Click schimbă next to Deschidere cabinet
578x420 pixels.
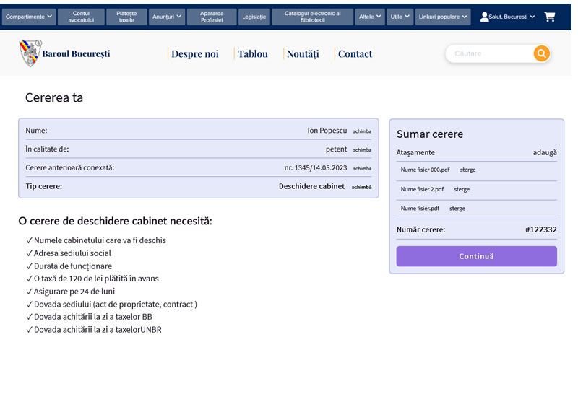click(361, 187)
